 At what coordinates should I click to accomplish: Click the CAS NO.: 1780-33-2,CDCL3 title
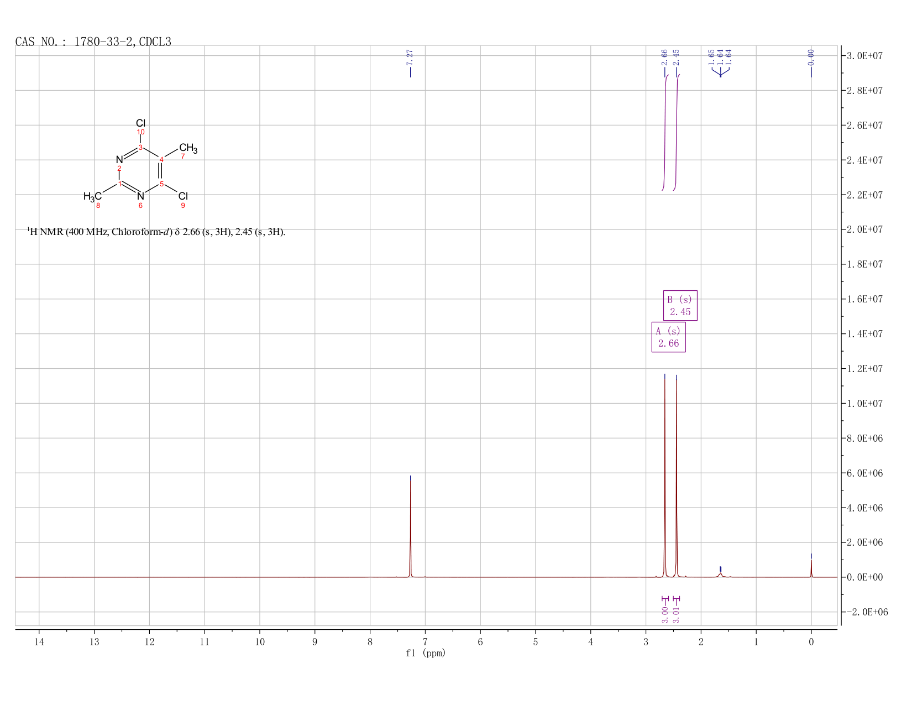coord(93,41)
